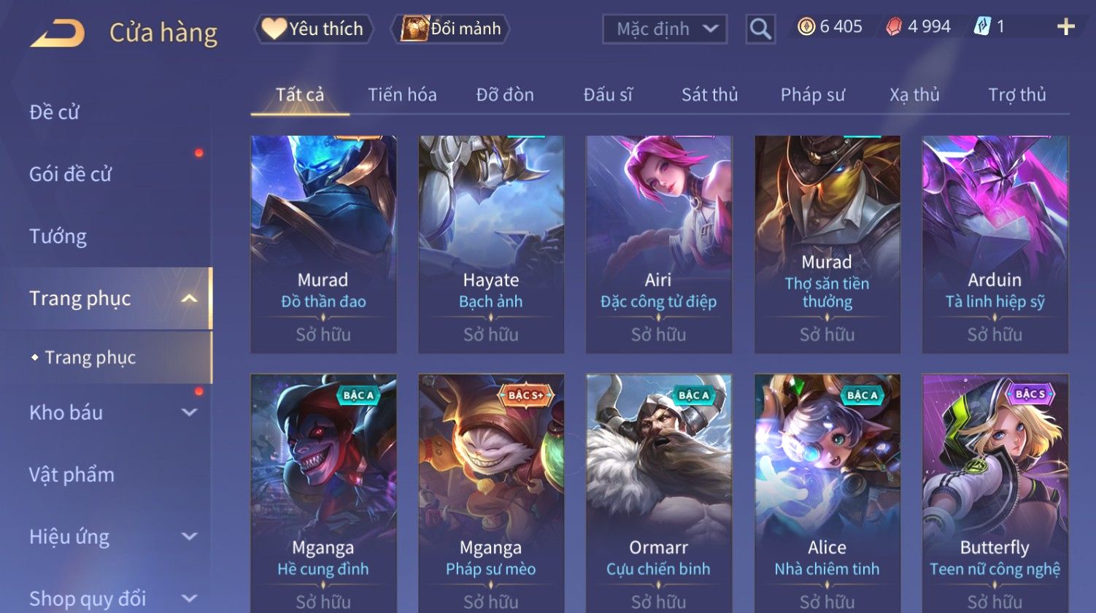This screenshot has height=613, width=1096.
Task: Expand the Hiệu ứng sidebar section
Action: (189, 536)
